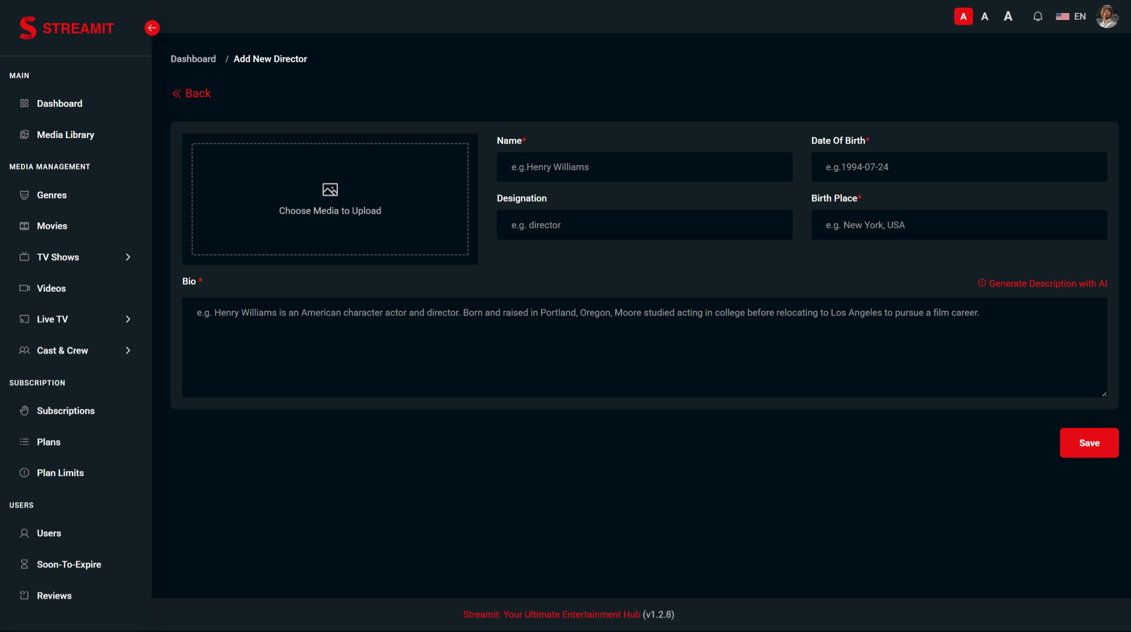The image size is (1131, 632).
Task: Open the EN language selector
Action: click(1071, 16)
